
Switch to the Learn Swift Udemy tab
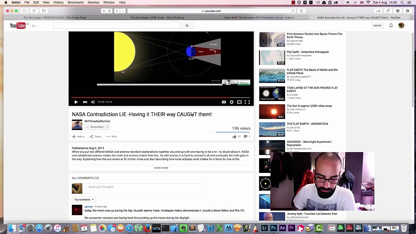click(x=259, y=18)
